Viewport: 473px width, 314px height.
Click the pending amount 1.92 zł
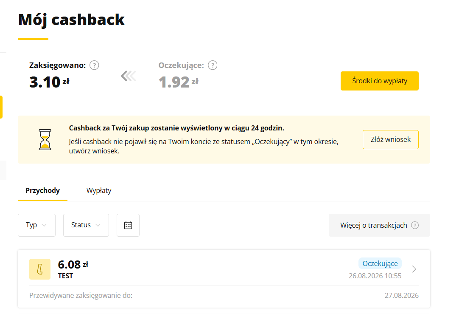pos(178,82)
